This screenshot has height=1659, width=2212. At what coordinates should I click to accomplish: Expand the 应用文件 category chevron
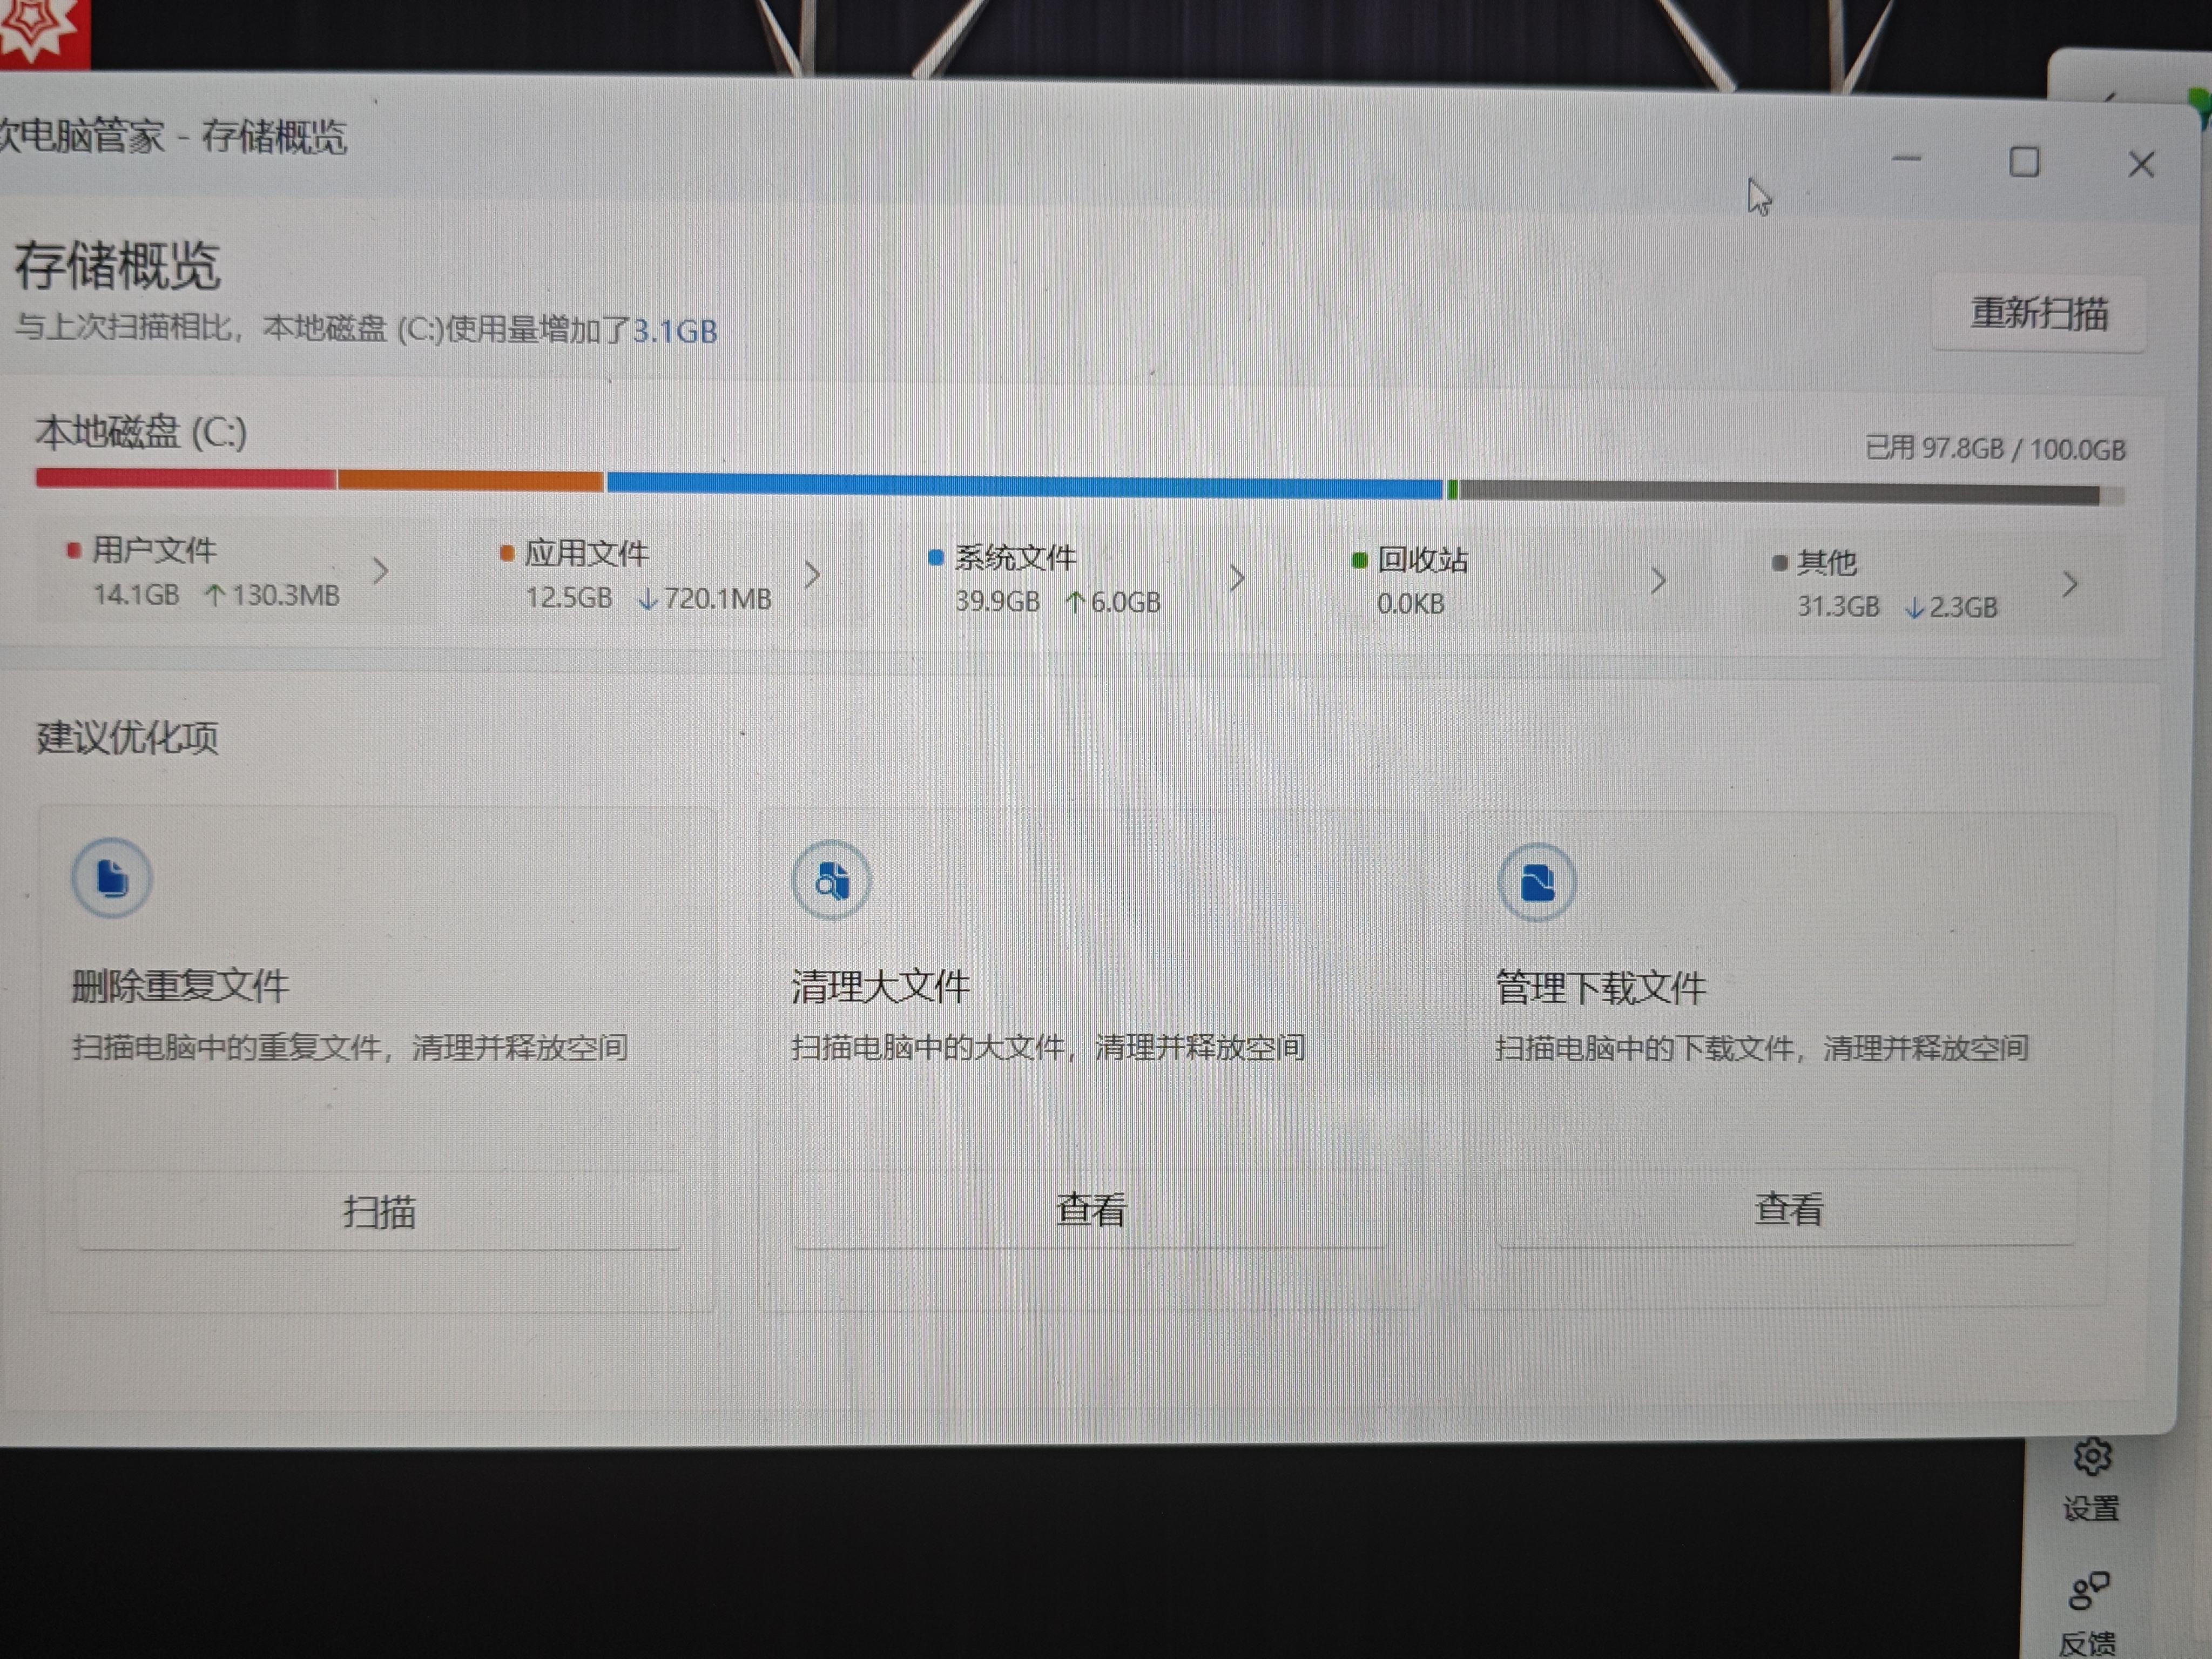pyautogui.click(x=812, y=574)
